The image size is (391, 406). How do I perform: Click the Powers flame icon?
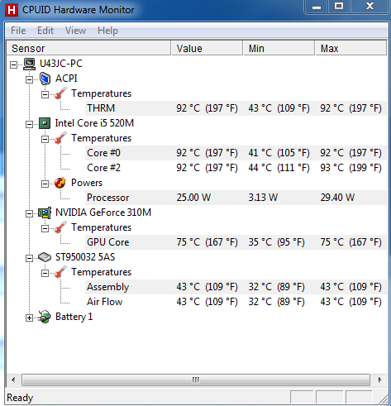point(60,183)
